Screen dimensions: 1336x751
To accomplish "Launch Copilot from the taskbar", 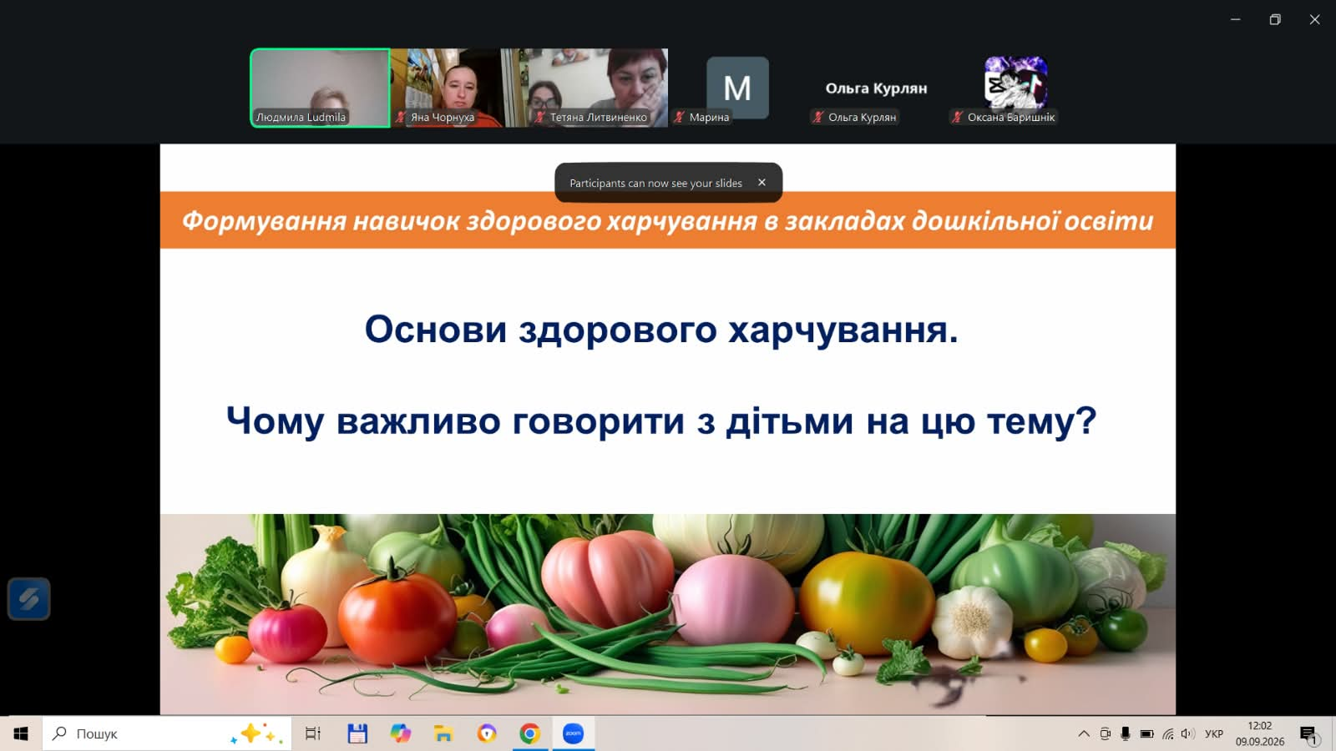I will coord(401,733).
